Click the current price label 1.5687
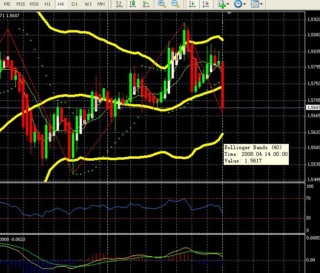Viewport: 320px width, 273px height. (313, 108)
